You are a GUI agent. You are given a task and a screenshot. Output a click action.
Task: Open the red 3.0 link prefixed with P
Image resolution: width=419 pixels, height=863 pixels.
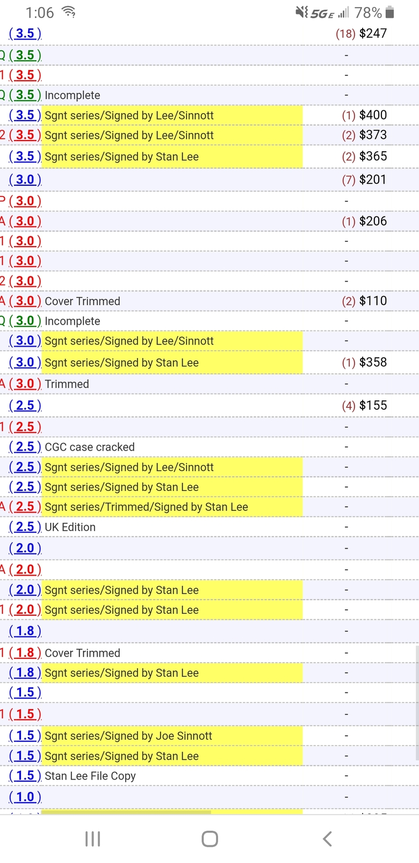tap(25, 201)
